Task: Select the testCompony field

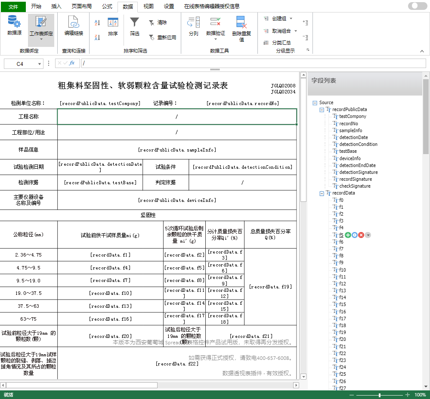Action: [353, 116]
